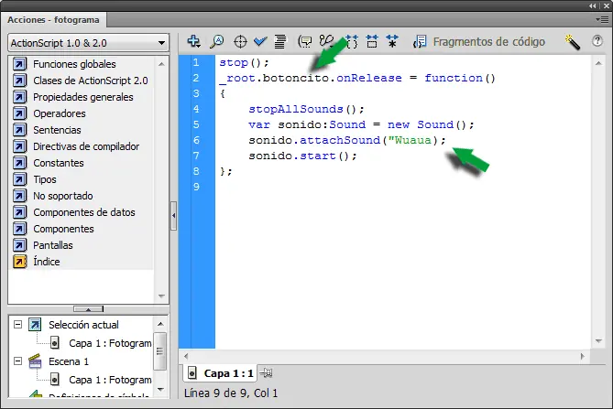Screen dimensions: 613x409
Task: Click the book icon beside Pantallas
Action: [20, 245]
